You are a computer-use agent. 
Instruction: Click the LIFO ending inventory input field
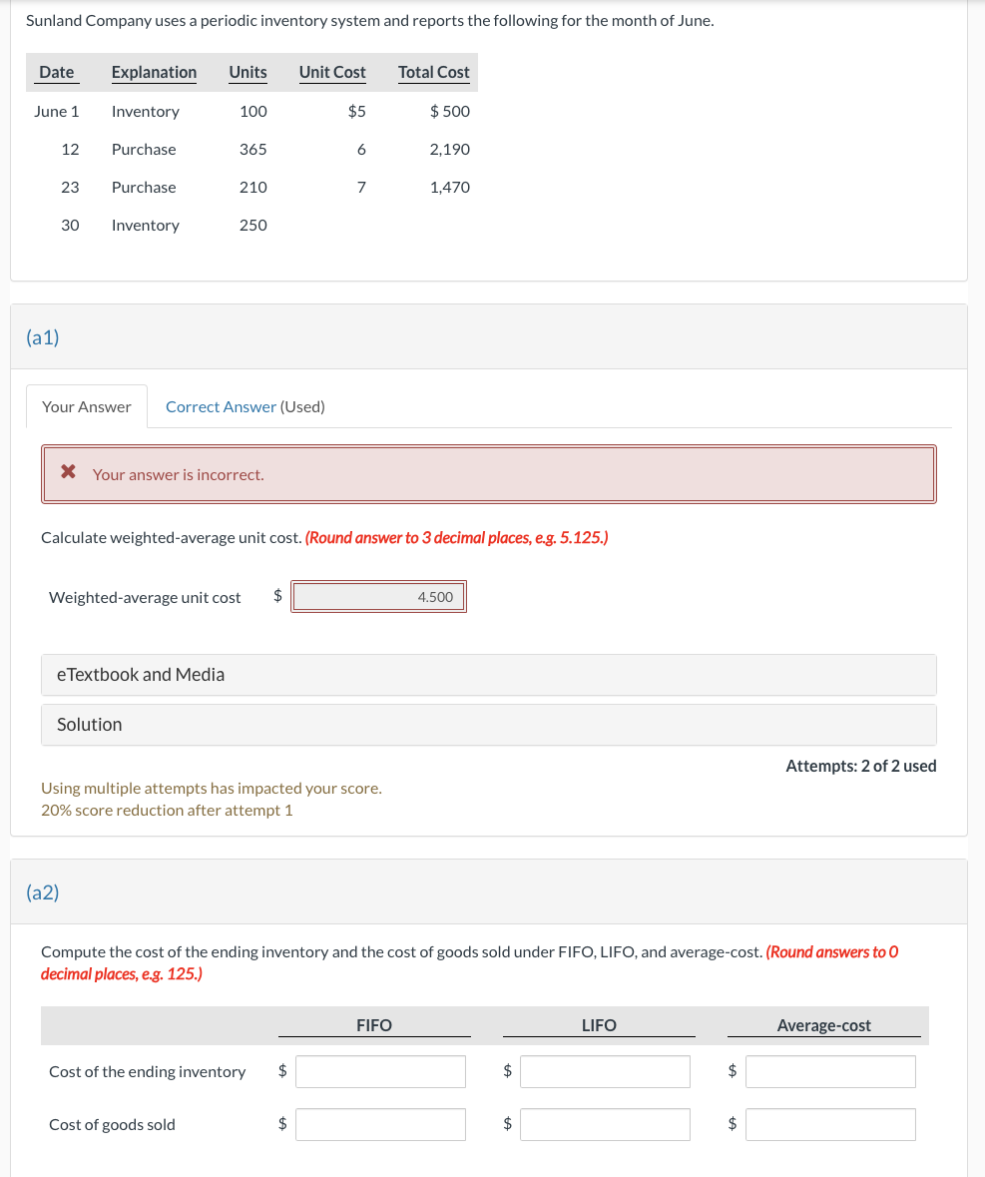[x=605, y=1071]
